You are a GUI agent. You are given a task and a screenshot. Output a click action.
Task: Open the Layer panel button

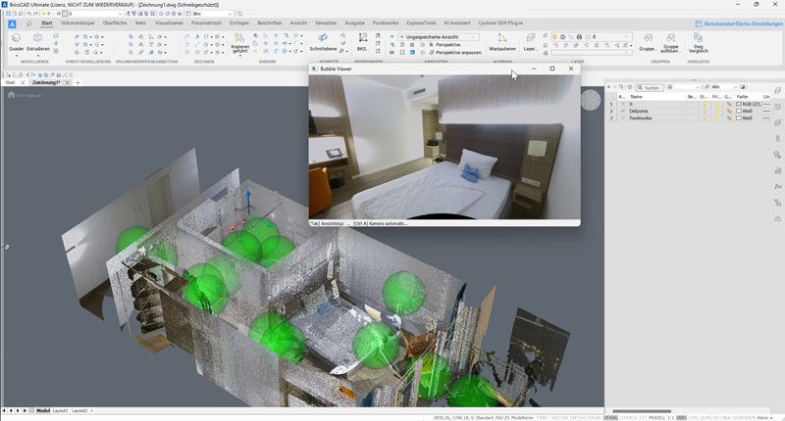pyautogui.click(x=531, y=42)
